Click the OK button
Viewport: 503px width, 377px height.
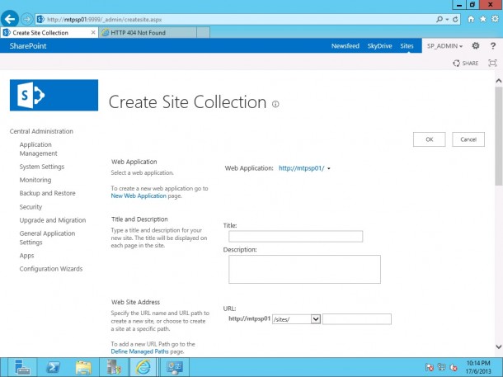(x=430, y=139)
